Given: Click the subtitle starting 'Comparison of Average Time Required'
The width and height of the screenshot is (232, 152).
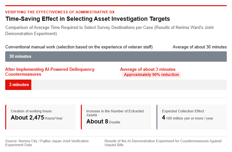Looking at the screenshot, I should 109,31.
